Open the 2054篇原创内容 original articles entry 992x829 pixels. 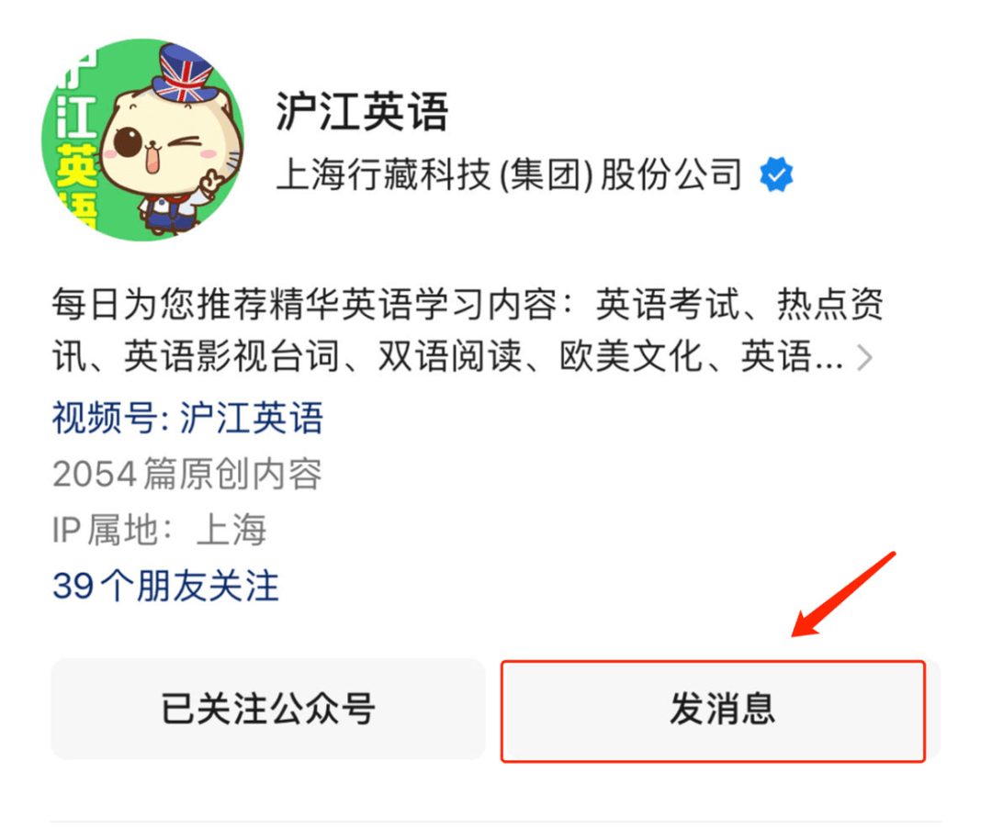pyautogui.click(x=187, y=474)
